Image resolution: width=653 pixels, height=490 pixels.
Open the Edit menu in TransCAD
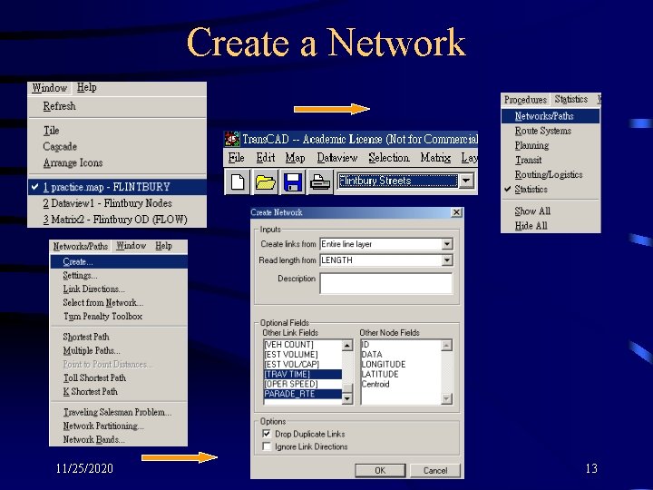pyautogui.click(x=265, y=158)
